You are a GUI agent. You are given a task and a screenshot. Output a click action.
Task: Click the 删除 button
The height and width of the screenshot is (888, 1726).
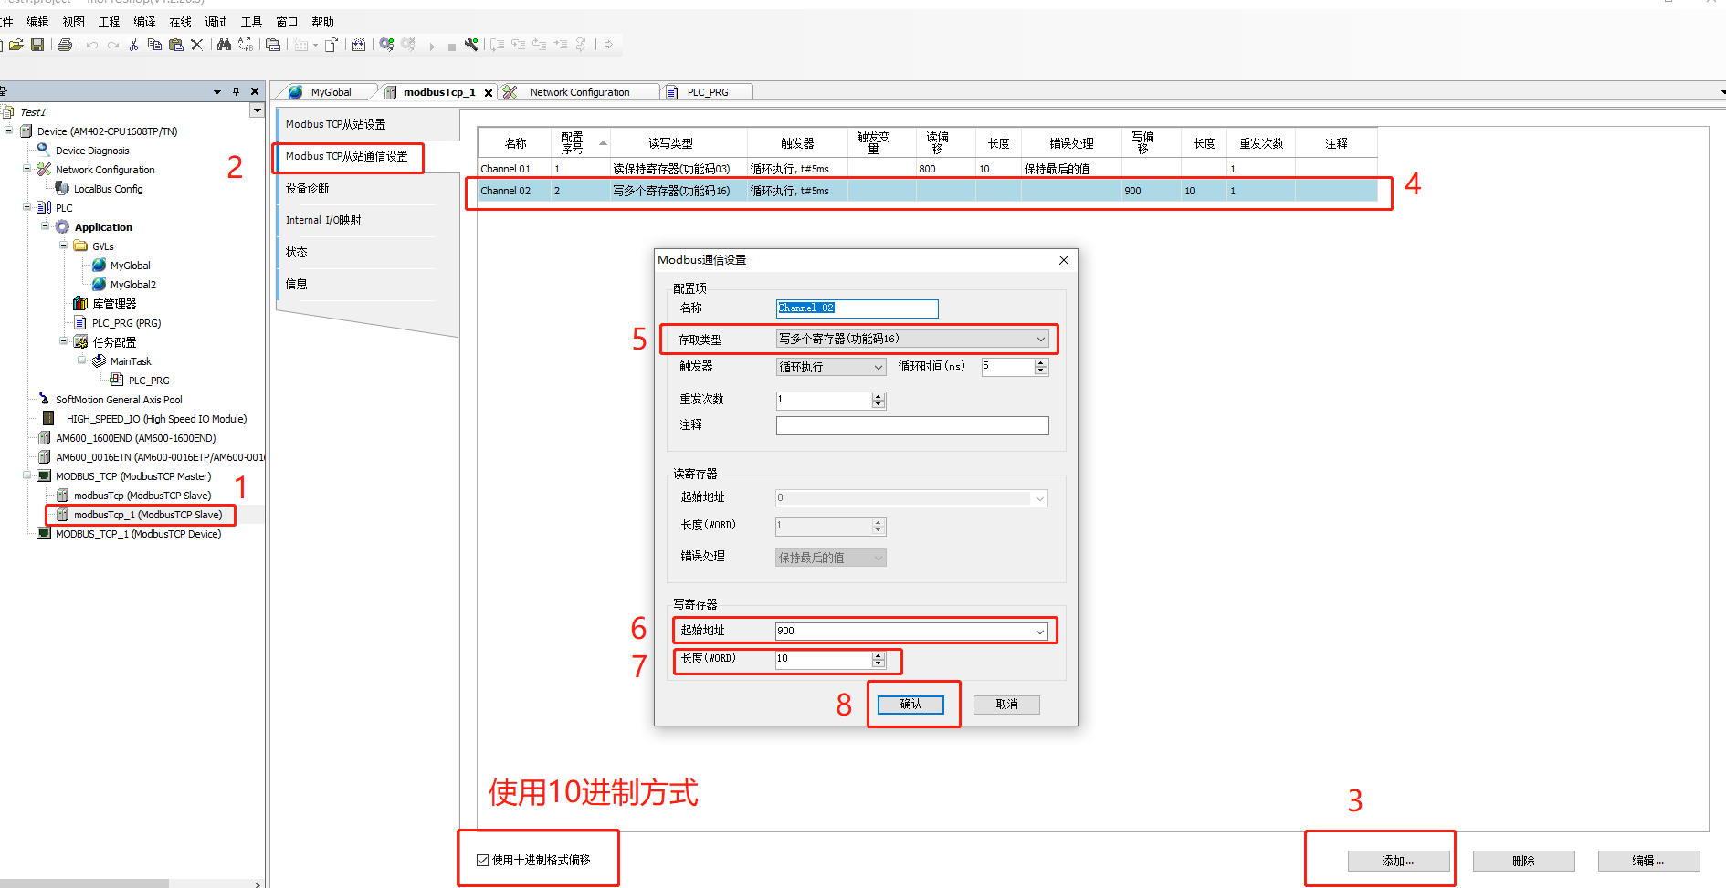pyautogui.click(x=1523, y=861)
